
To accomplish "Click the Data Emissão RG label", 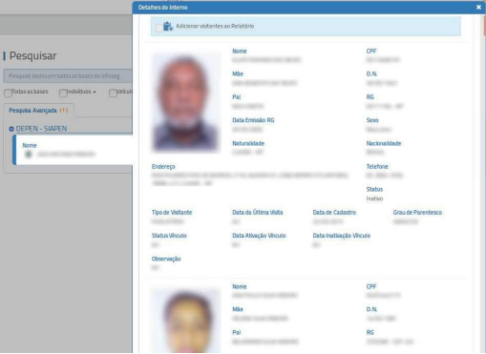I will click(253, 120).
